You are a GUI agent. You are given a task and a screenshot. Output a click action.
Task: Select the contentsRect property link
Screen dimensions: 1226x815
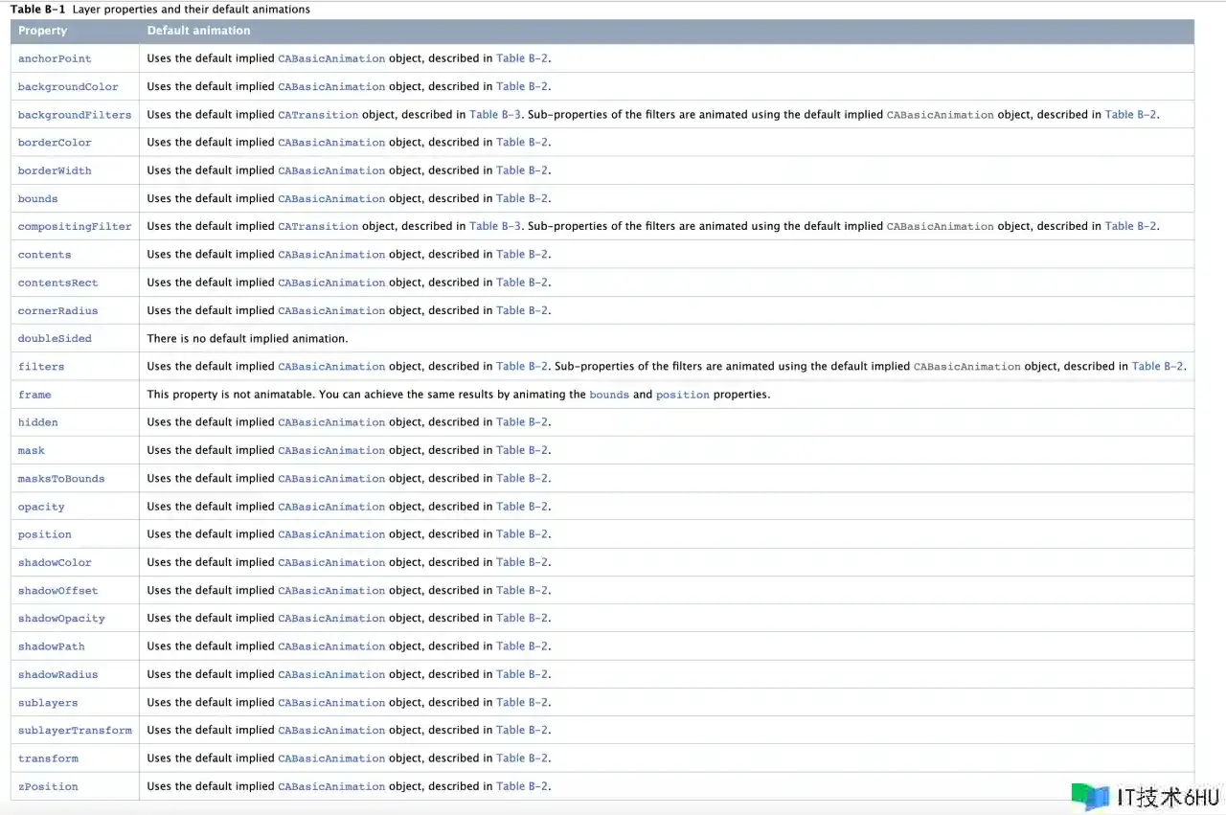click(57, 283)
